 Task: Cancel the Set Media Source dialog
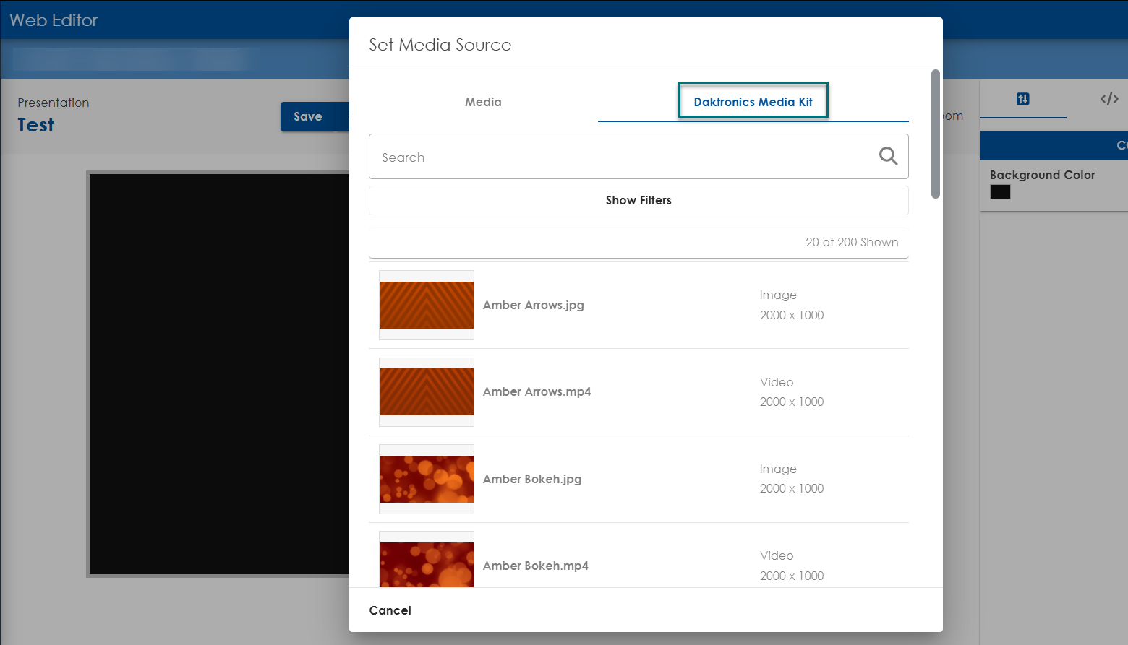(x=390, y=610)
